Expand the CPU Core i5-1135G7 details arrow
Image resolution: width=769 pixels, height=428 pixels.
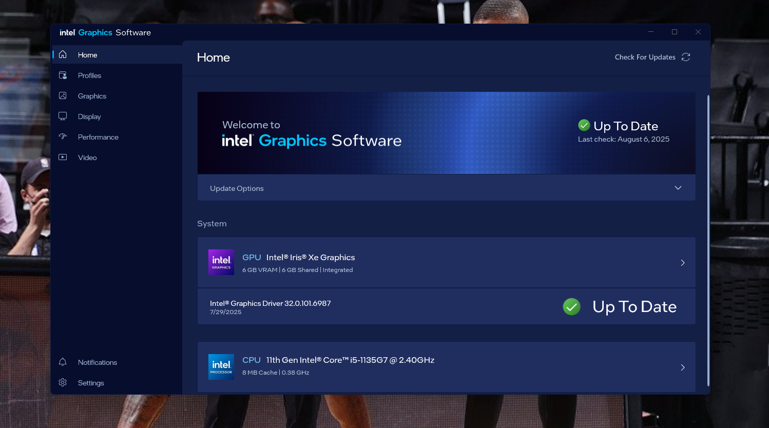point(683,367)
